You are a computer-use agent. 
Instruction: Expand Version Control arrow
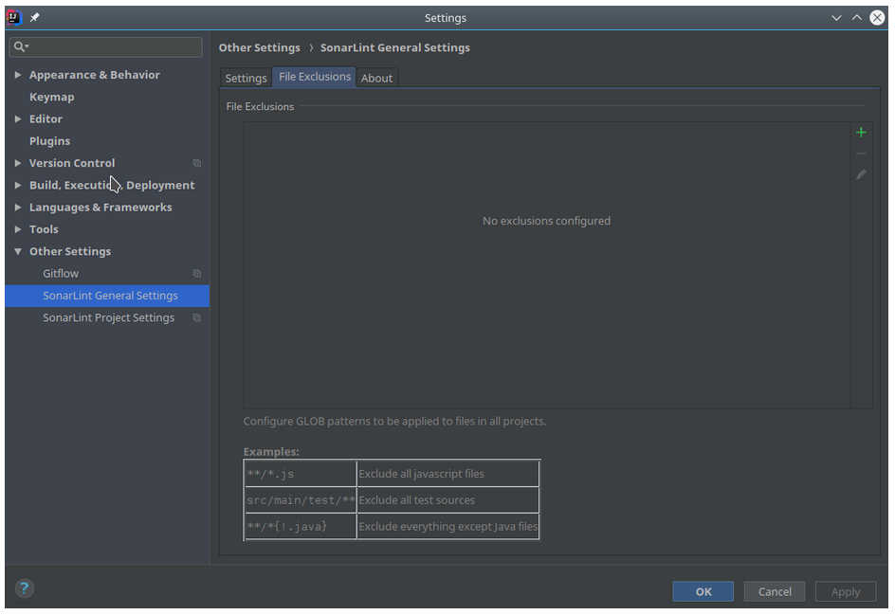(18, 163)
